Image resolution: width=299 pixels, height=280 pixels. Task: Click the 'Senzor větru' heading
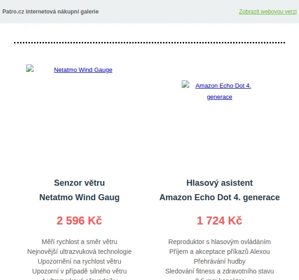point(79,183)
